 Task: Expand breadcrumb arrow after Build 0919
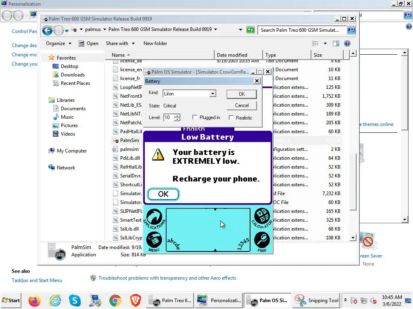click(215, 29)
